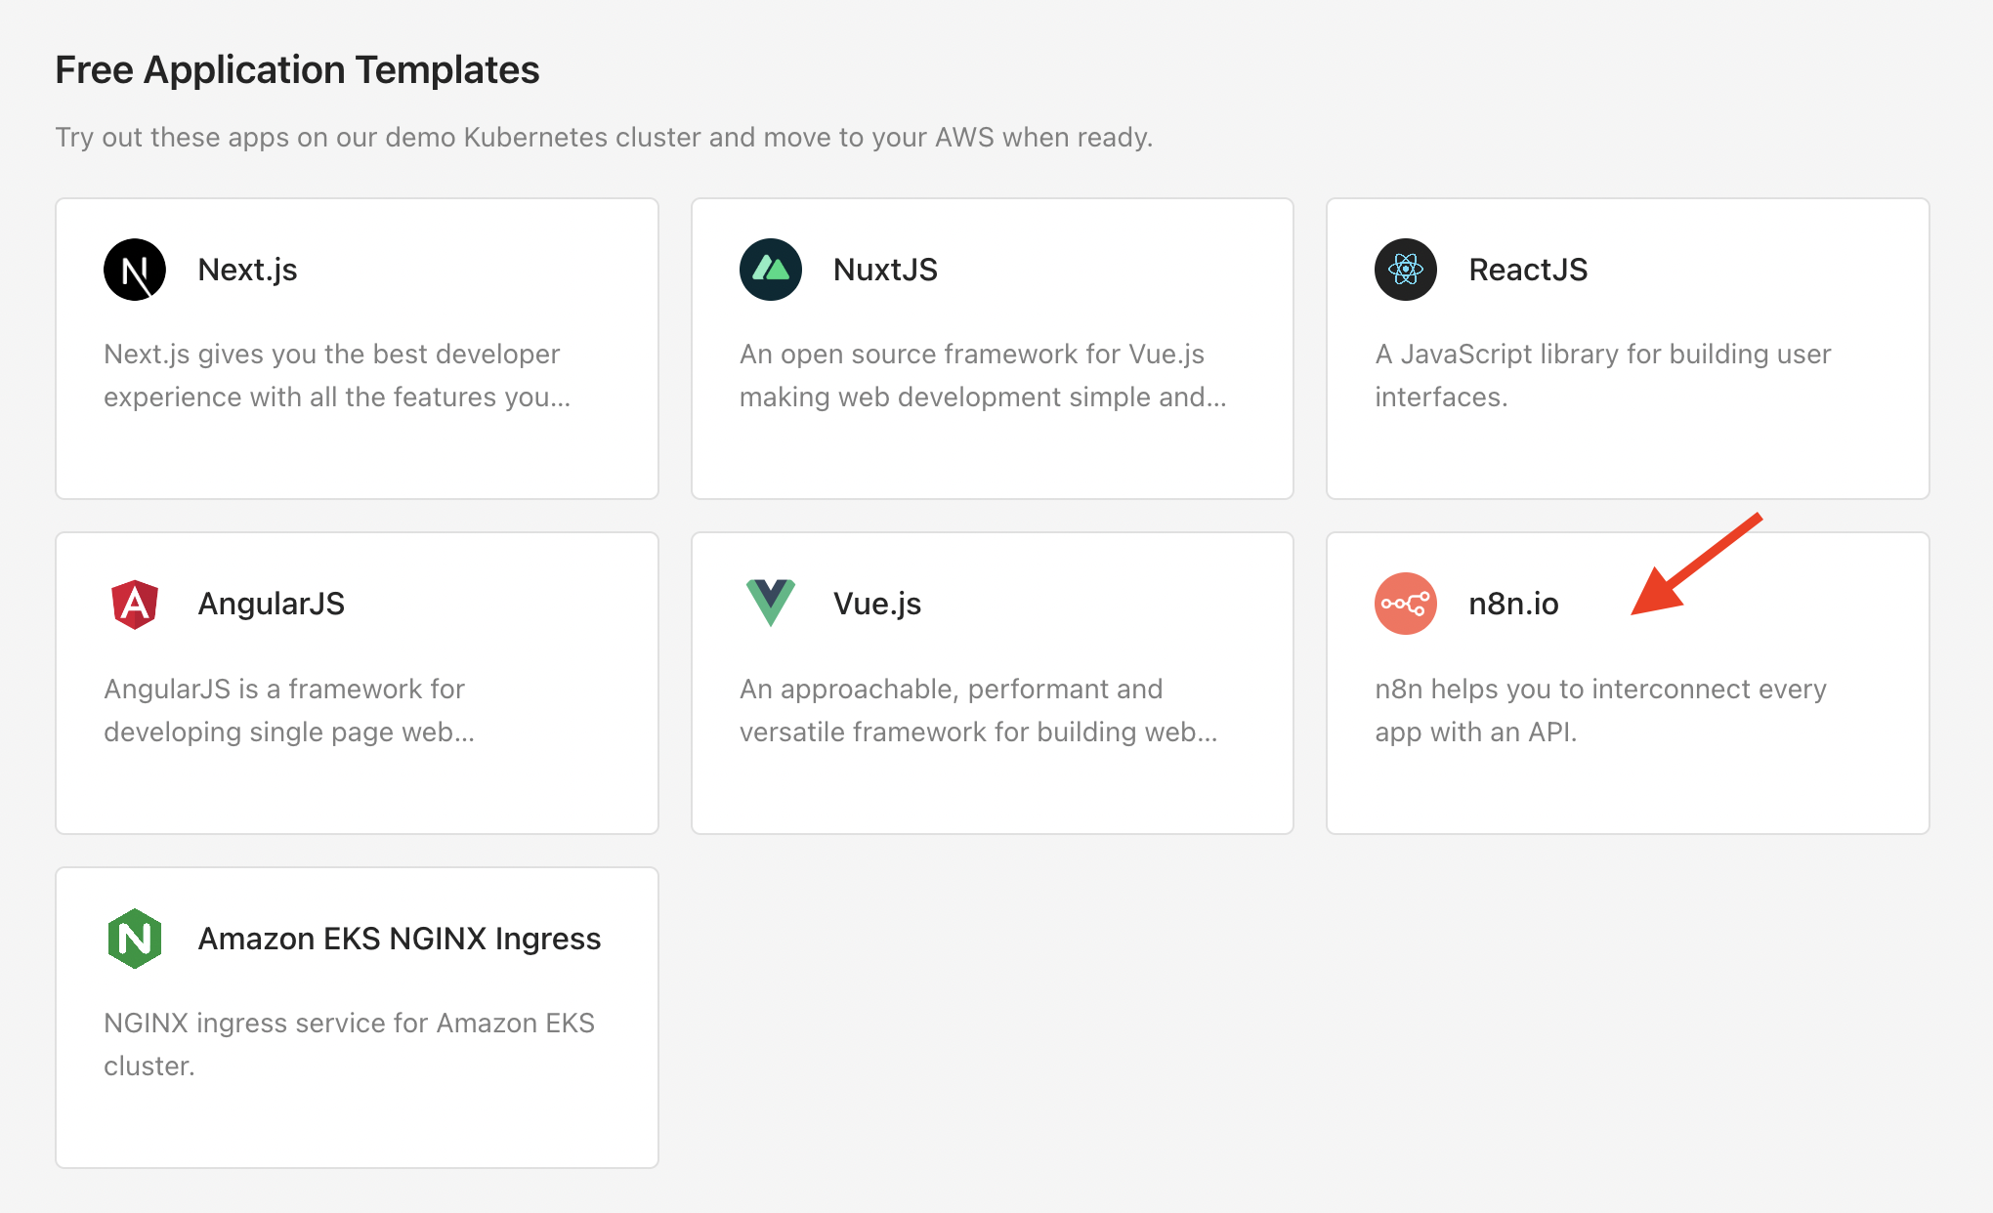Click the 'A JavaScript library for building user' description
The width and height of the screenshot is (1993, 1213).
(1603, 375)
